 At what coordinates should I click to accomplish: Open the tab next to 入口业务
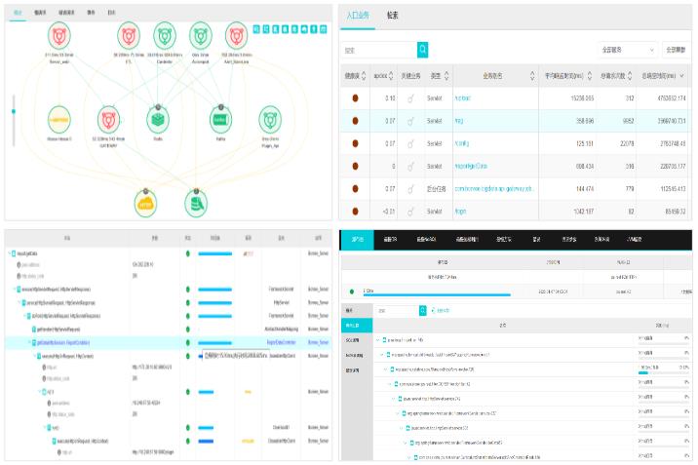click(392, 16)
